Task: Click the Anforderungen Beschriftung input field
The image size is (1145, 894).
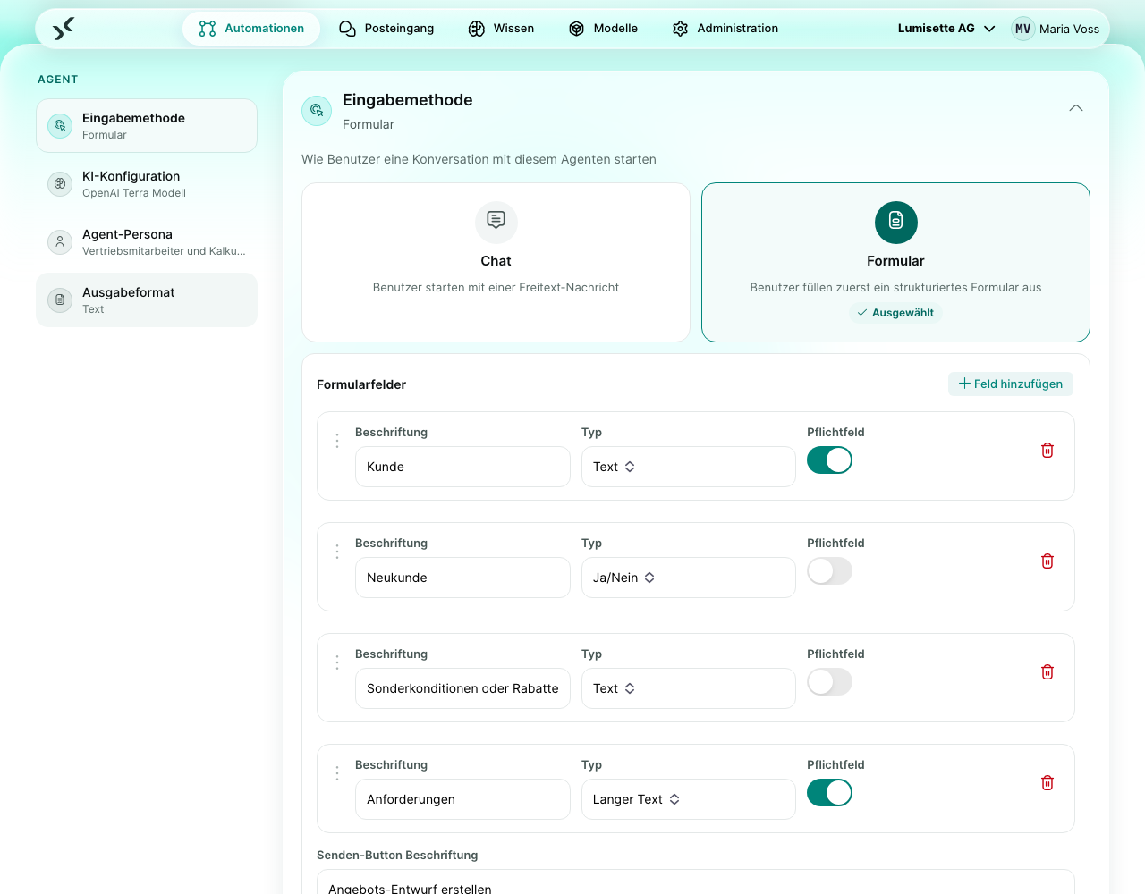Action: click(x=462, y=799)
